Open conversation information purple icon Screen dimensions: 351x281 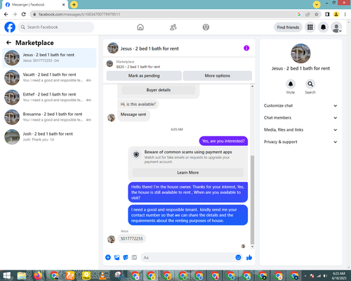(246, 48)
